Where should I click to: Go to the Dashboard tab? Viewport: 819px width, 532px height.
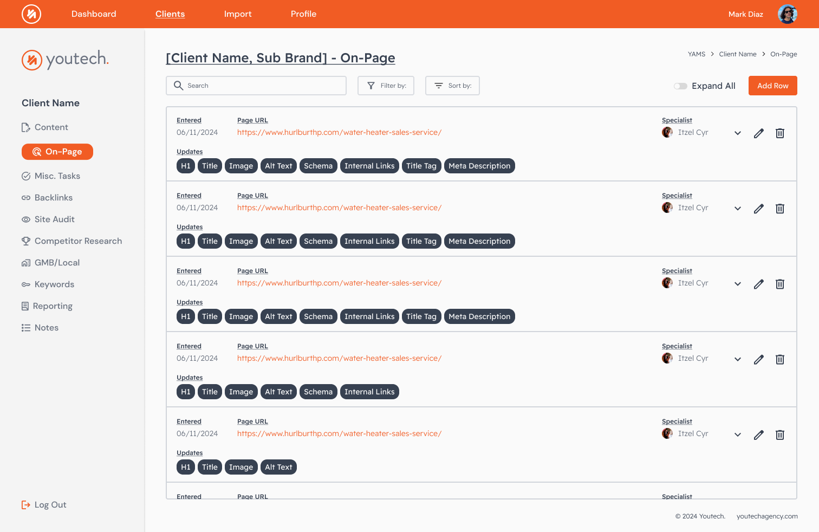(94, 14)
